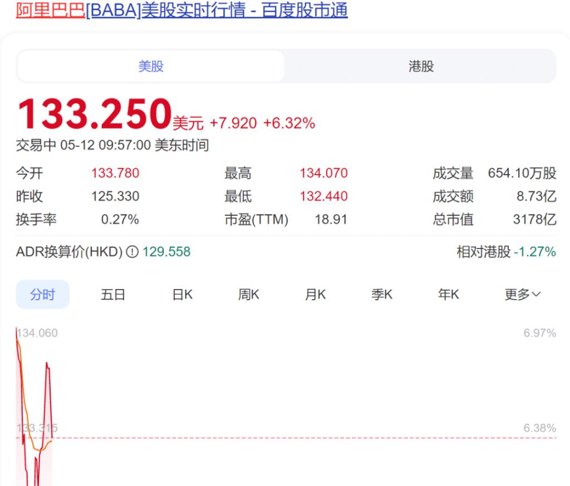Click the chart axis label 6.97%
Viewport: 570px width, 486px height.
(540, 333)
